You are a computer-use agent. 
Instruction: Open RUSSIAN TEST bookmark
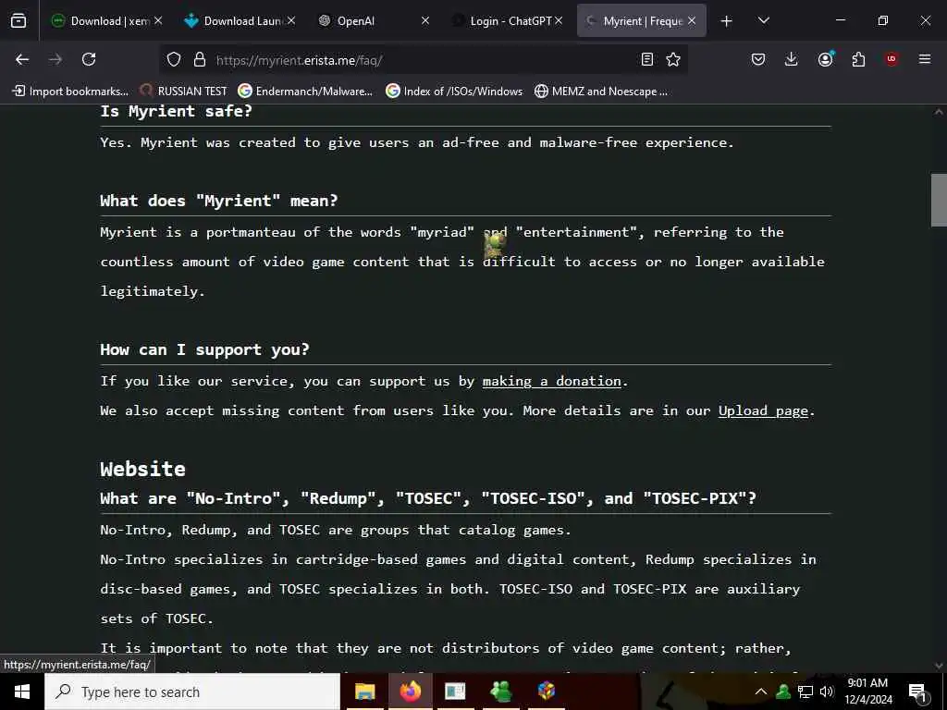pyautogui.click(x=183, y=92)
